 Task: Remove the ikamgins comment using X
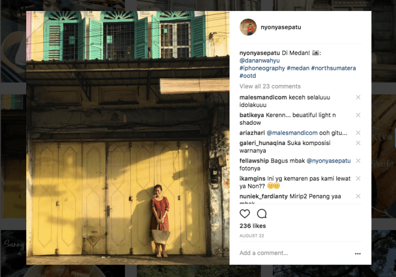(358, 178)
